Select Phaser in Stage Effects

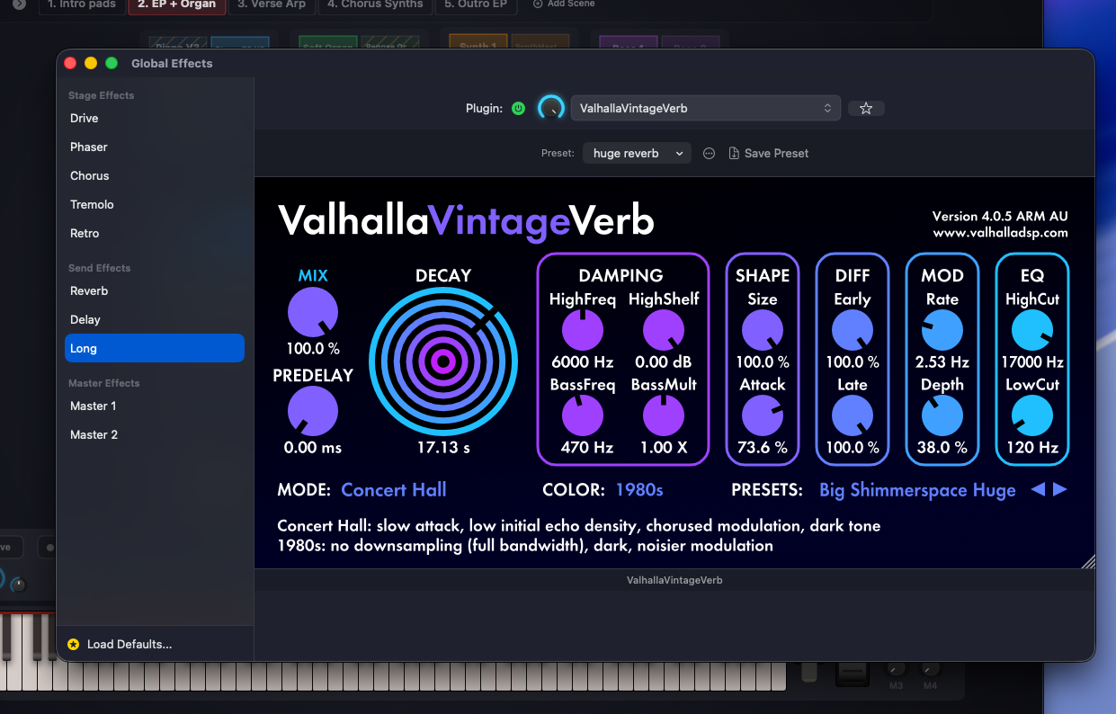[155, 147]
